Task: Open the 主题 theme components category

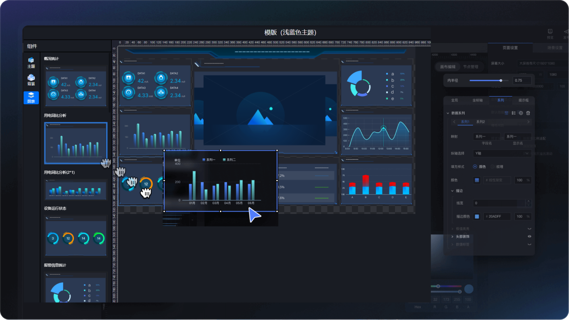Action: (x=31, y=63)
